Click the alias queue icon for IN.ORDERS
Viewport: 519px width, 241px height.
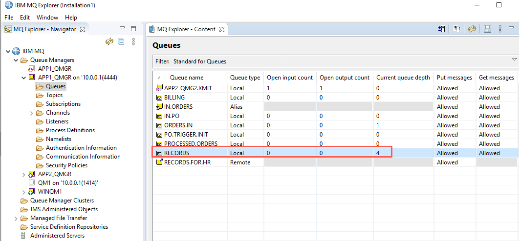coord(159,107)
